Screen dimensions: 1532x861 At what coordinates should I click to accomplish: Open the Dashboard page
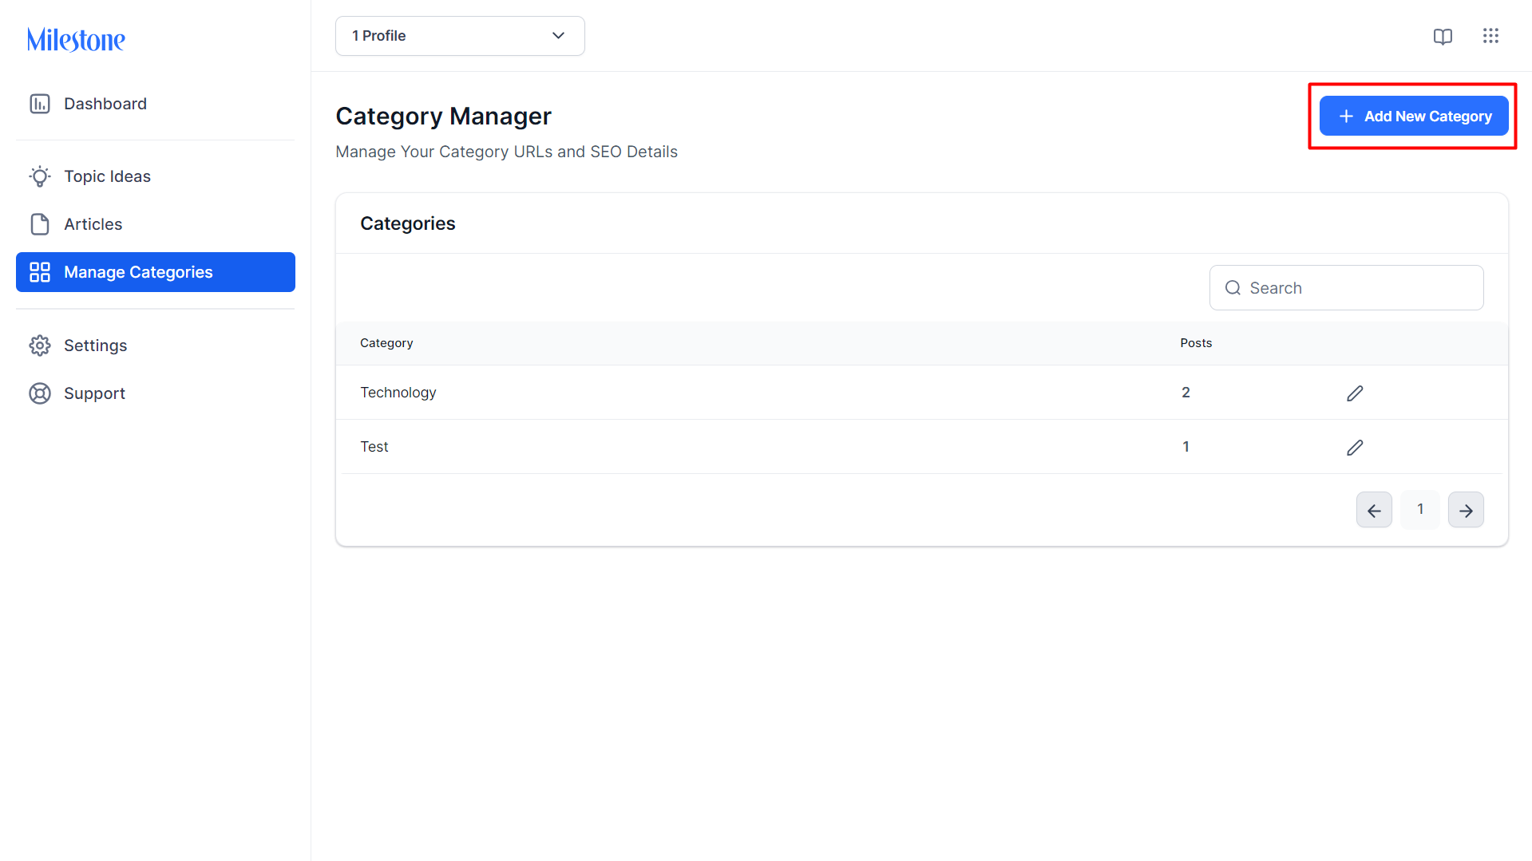pos(156,104)
